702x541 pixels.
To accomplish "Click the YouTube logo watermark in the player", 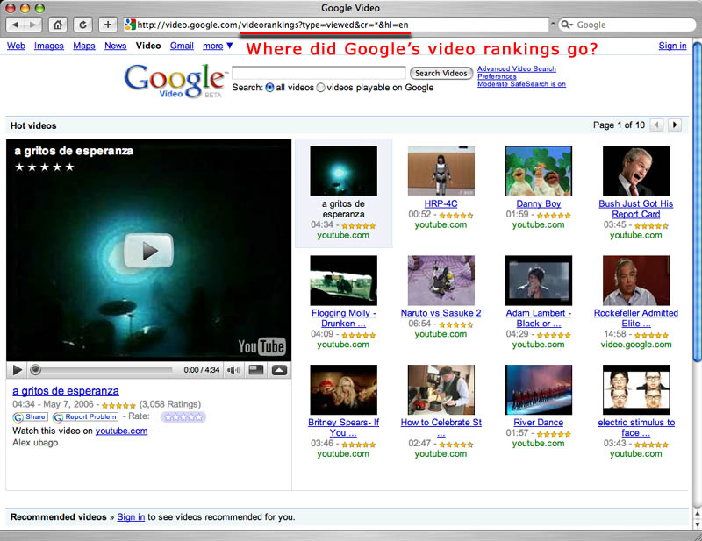I will pos(261,346).
